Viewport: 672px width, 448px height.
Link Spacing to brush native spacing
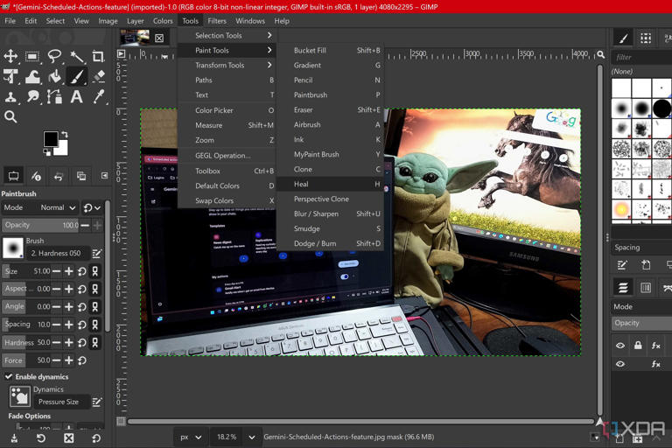(94, 325)
